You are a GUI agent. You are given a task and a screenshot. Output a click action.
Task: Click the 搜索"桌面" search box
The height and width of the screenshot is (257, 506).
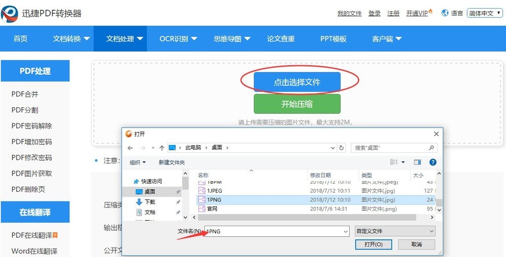click(x=394, y=148)
